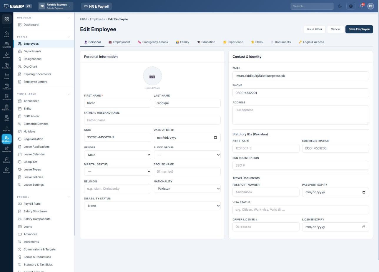Viewport: 379px width, 272px height.
Task: Open the Disability Status dropdown
Action: pos(152,206)
